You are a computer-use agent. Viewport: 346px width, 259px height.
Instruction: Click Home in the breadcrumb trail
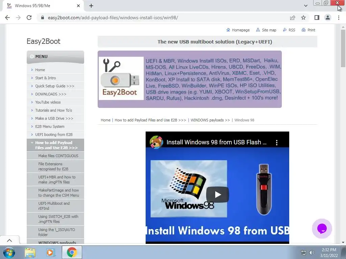[x=105, y=120]
